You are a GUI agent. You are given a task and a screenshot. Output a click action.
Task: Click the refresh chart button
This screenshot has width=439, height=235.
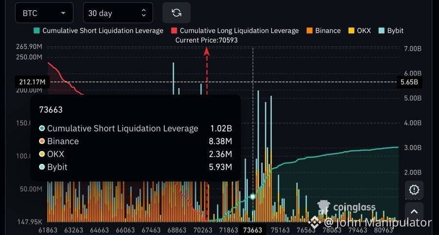pos(177,13)
